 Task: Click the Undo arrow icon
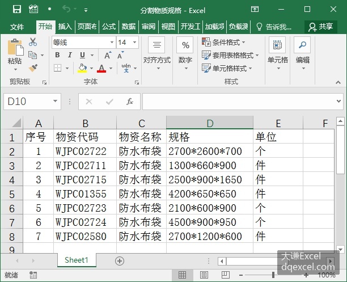(66, 9)
